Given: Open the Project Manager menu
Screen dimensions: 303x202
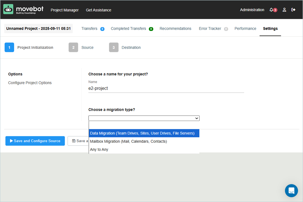Looking at the screenshot, I should 65,10.
